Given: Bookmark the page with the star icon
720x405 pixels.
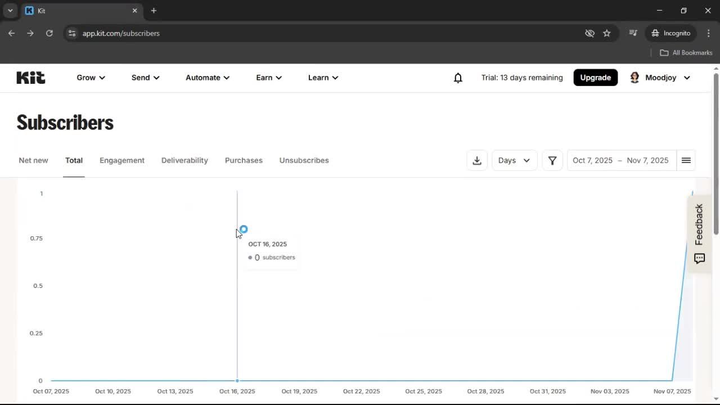Looking at the screenshot, I should click(607, 33).
